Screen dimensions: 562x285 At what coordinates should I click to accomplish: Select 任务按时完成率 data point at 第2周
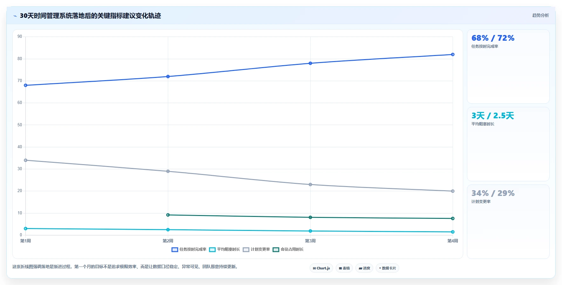[x=168, y=77]
